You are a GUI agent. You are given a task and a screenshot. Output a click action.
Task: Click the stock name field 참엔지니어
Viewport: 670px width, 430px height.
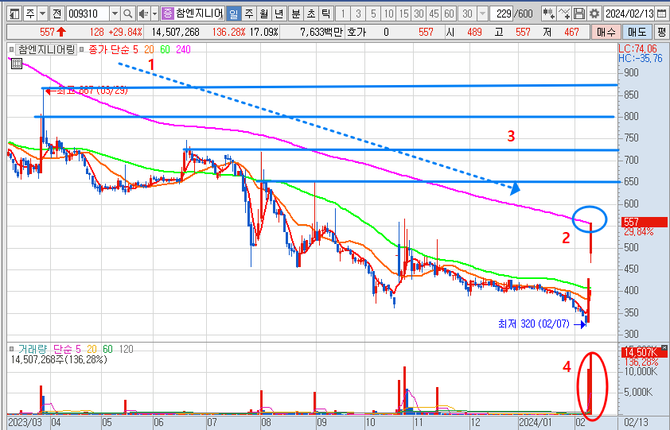[199, 14]
